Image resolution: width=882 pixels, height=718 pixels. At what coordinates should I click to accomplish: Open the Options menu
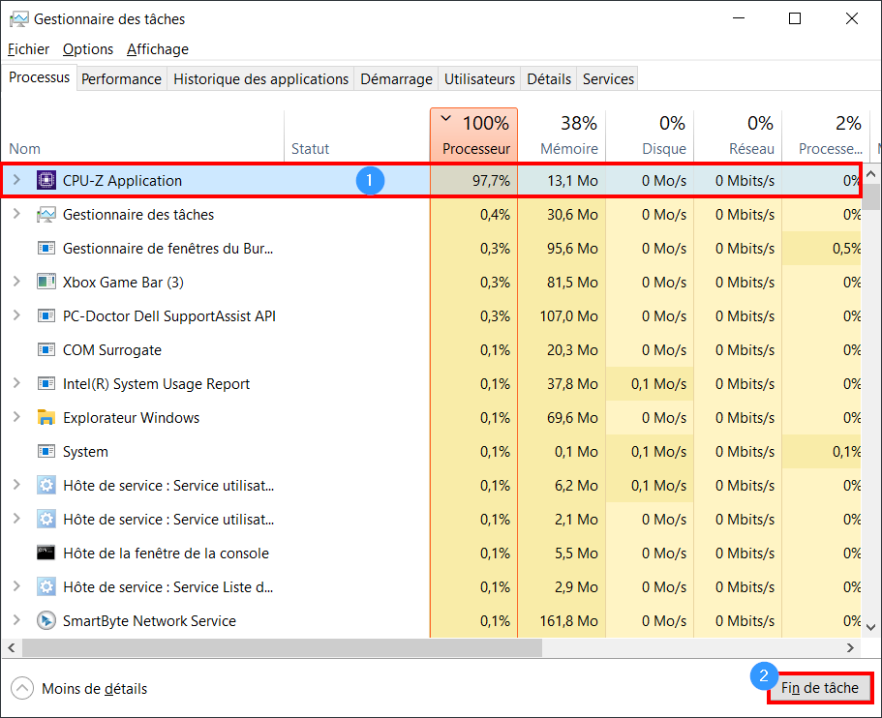pyautogui.click(x=88, y=49)
